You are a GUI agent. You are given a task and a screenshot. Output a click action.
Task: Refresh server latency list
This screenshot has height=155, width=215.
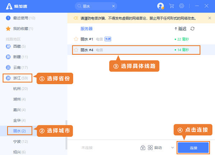click(x=192, y=29)
